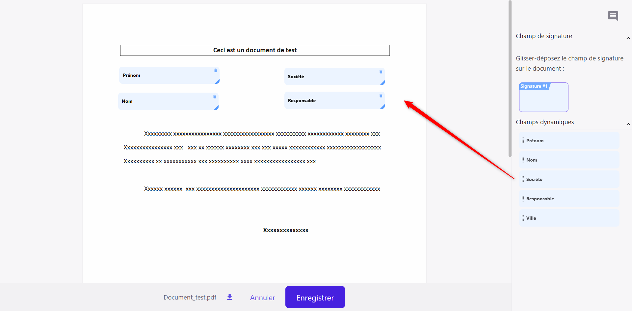
Task: Select Prénom in dynamic fields list
Action: [569, 141]
